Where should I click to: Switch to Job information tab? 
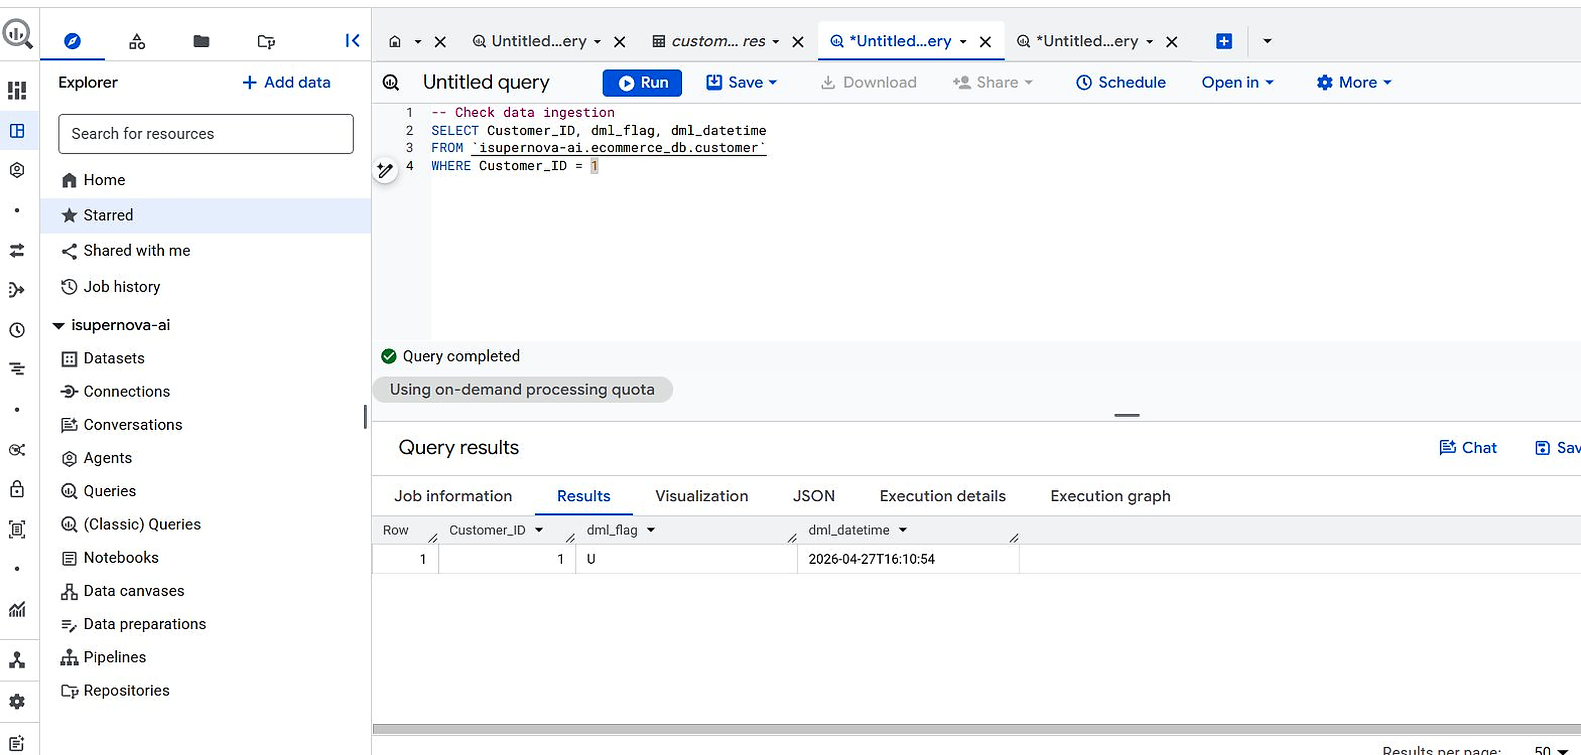tap(453, 496)
